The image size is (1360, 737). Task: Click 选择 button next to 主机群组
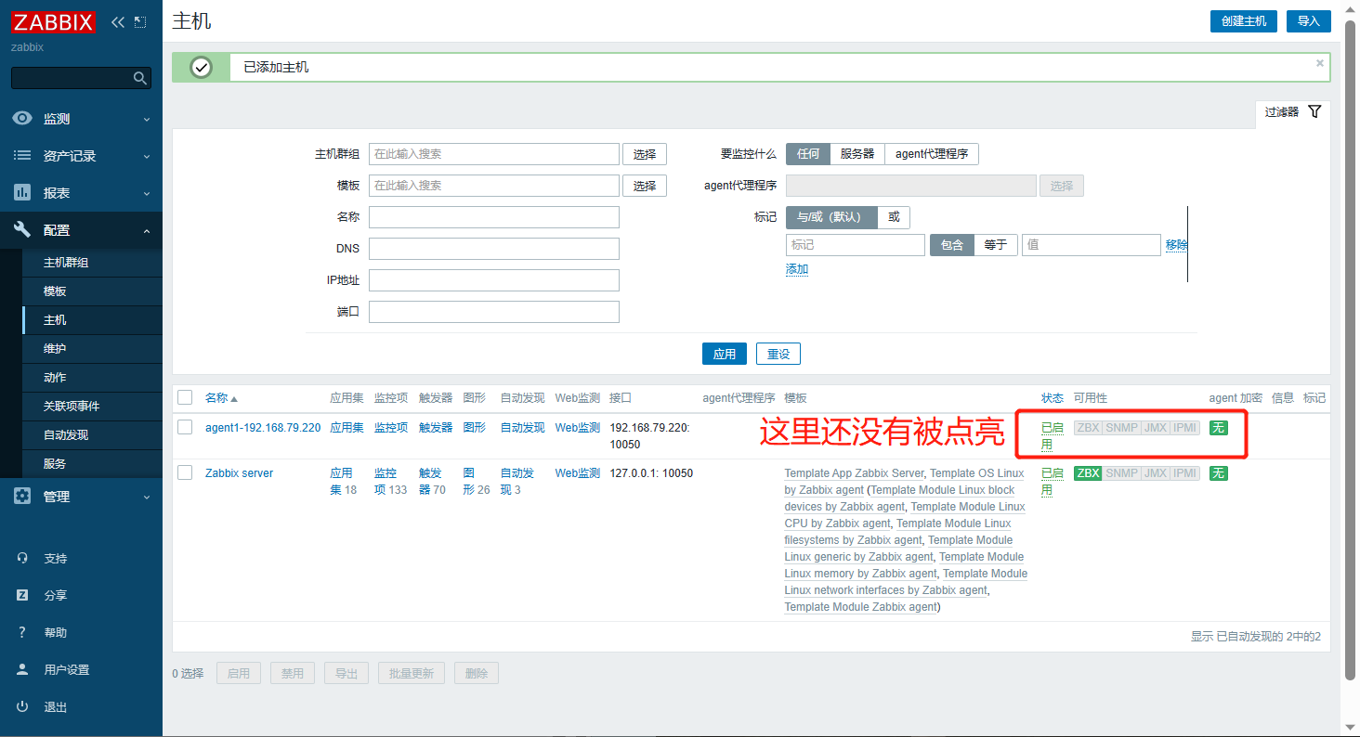coord(645,154)
